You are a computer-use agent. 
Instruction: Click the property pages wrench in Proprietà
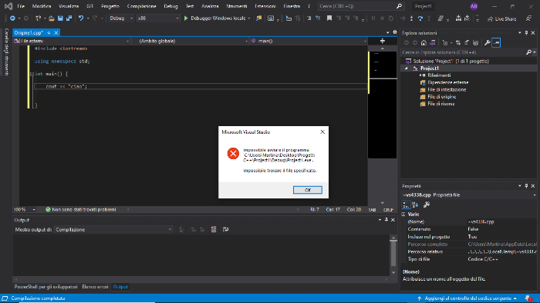427,205
